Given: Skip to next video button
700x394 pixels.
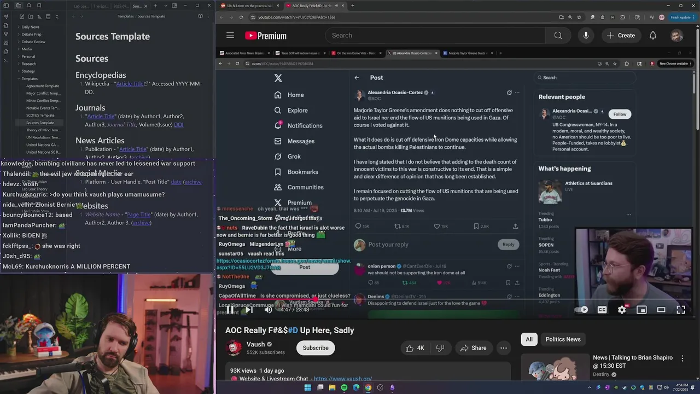Looking at the screenshot, I should tap(249, 310).
